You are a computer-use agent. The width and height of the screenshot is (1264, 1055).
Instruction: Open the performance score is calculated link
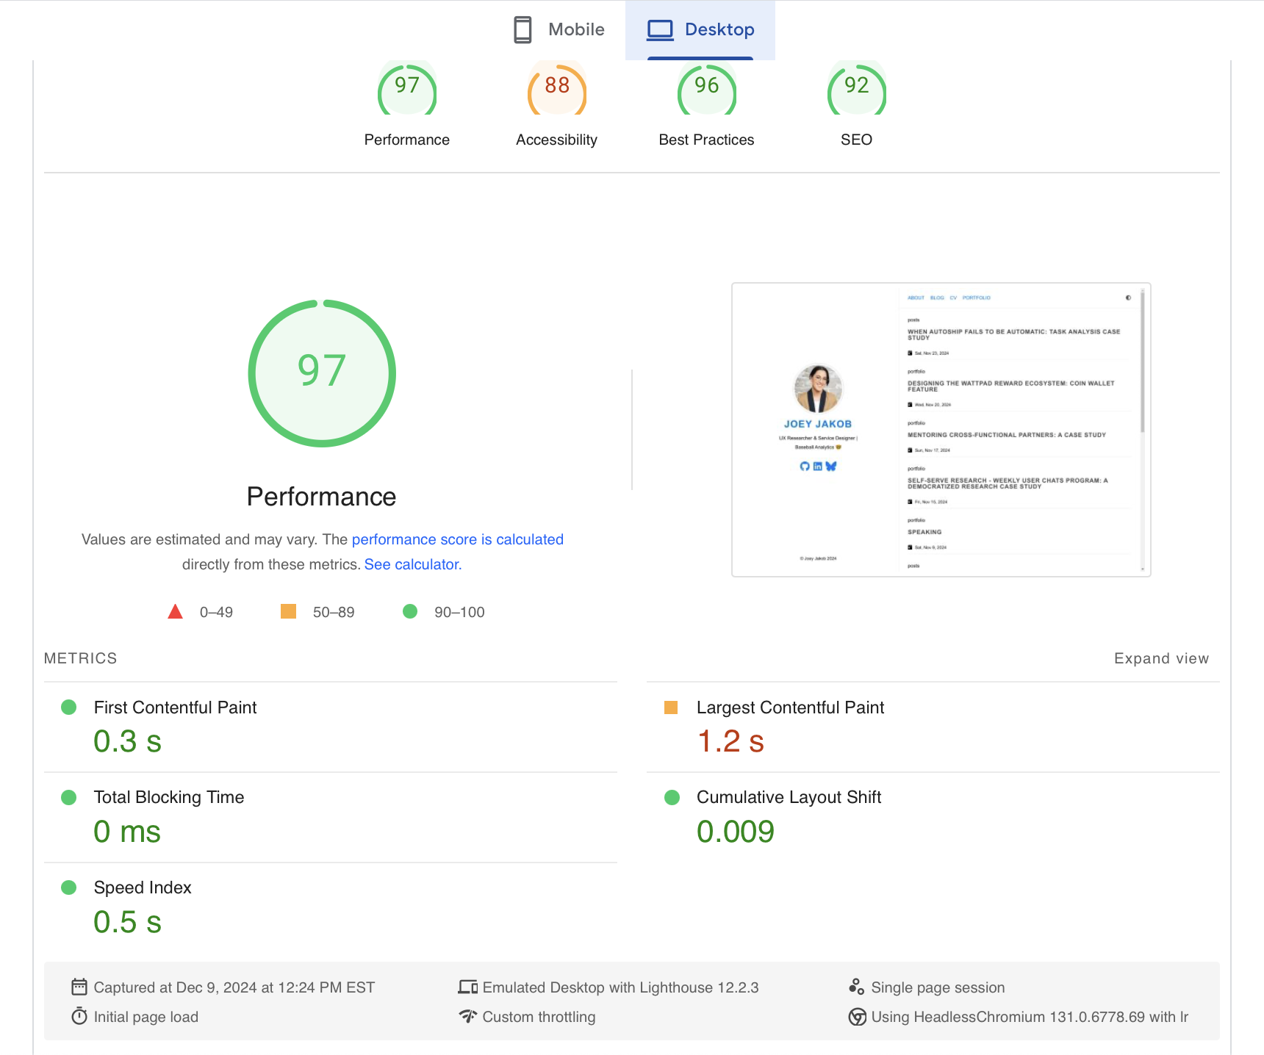coord(457,539)
